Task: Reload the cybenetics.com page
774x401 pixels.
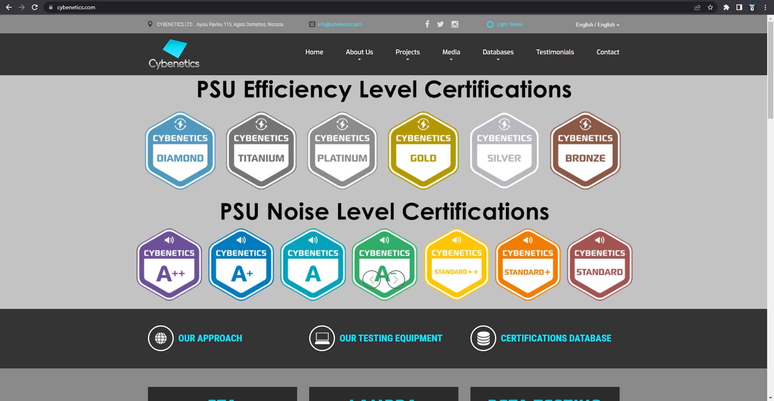Action: tap(35, 7)
